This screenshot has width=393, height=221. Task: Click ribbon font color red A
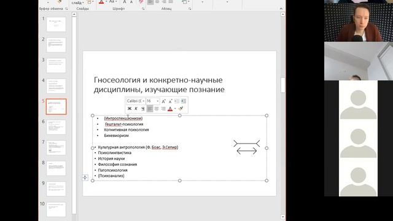click(101, 2)
